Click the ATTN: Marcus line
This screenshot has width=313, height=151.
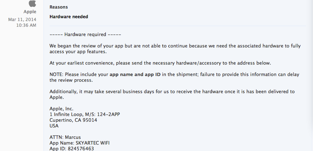65,137
